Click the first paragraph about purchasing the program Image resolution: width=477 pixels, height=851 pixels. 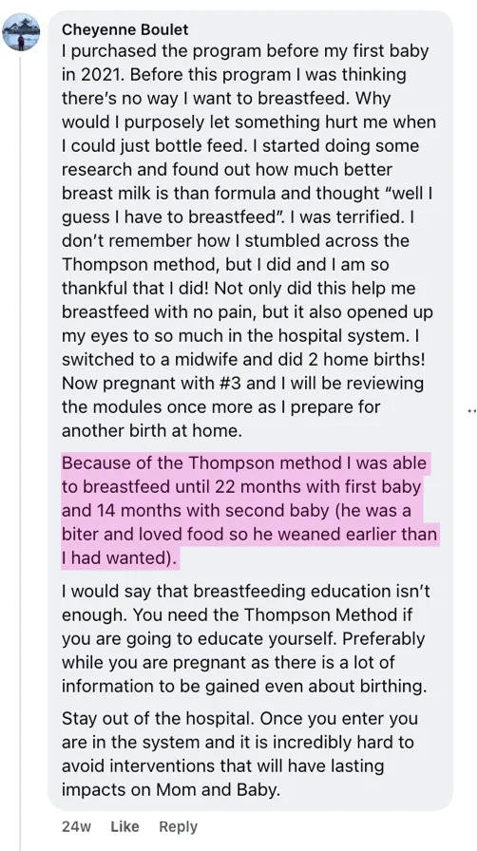pyautogui.click(x=248, y=240)
